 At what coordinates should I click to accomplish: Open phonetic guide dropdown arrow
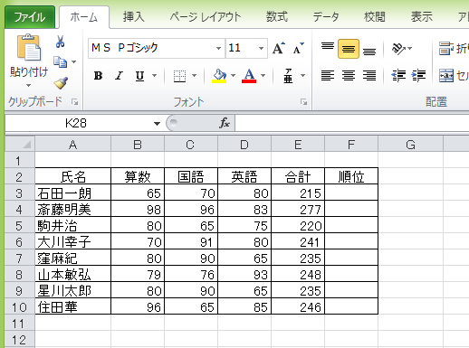[302, 75]
